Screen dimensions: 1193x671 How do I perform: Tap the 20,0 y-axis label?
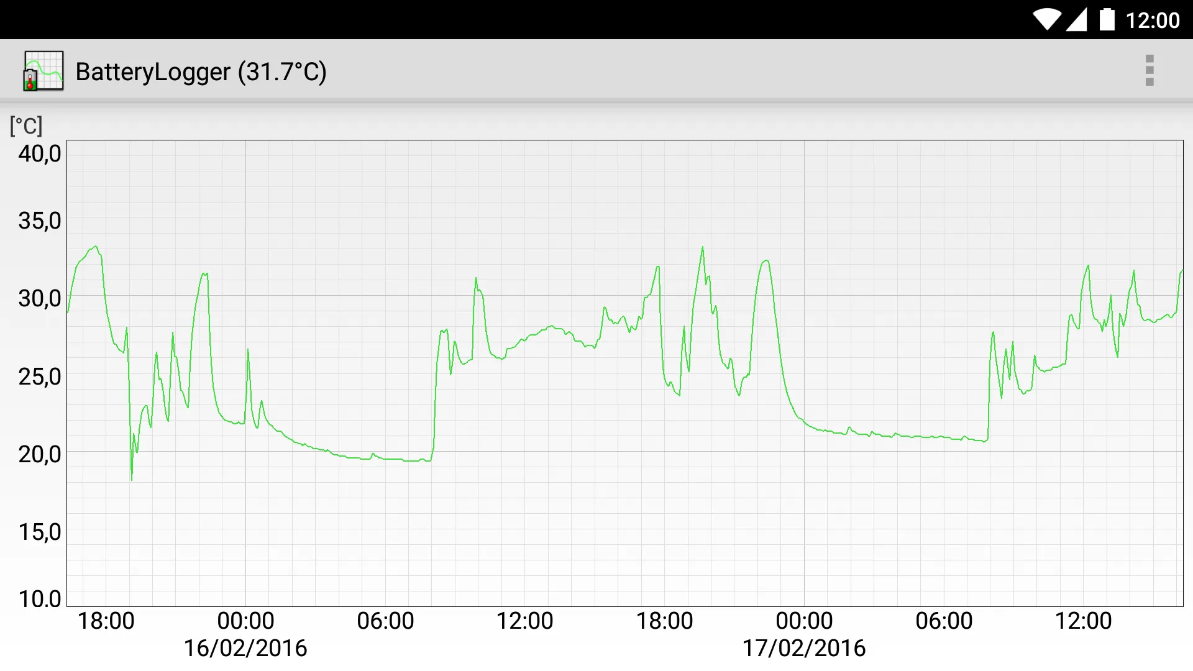(x=40, y=455)
